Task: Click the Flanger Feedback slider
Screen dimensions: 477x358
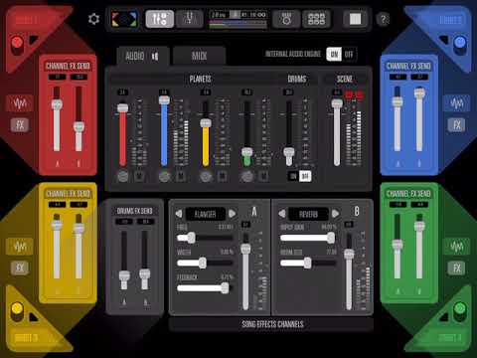Action: [x=206, y=288]
